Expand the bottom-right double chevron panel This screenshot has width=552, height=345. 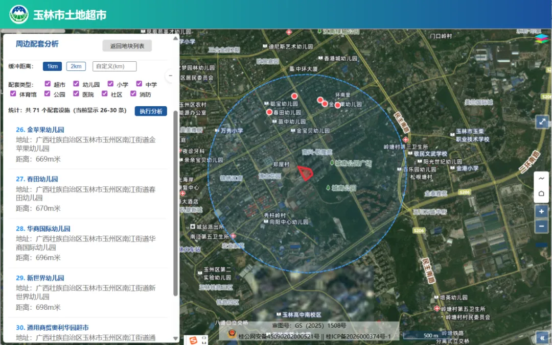[542, 337]
